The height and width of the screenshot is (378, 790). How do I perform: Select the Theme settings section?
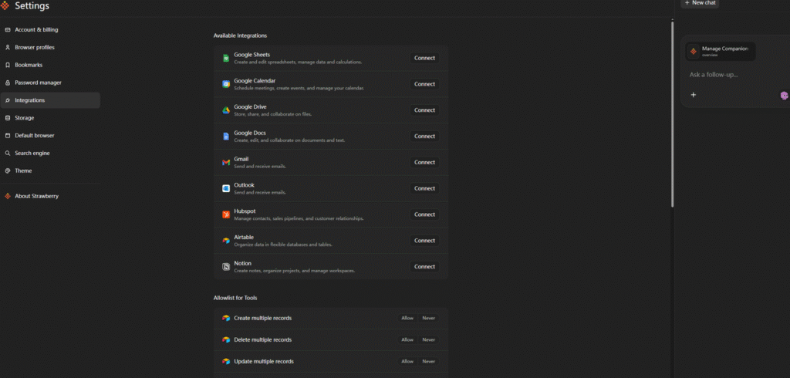pos(23,170)
